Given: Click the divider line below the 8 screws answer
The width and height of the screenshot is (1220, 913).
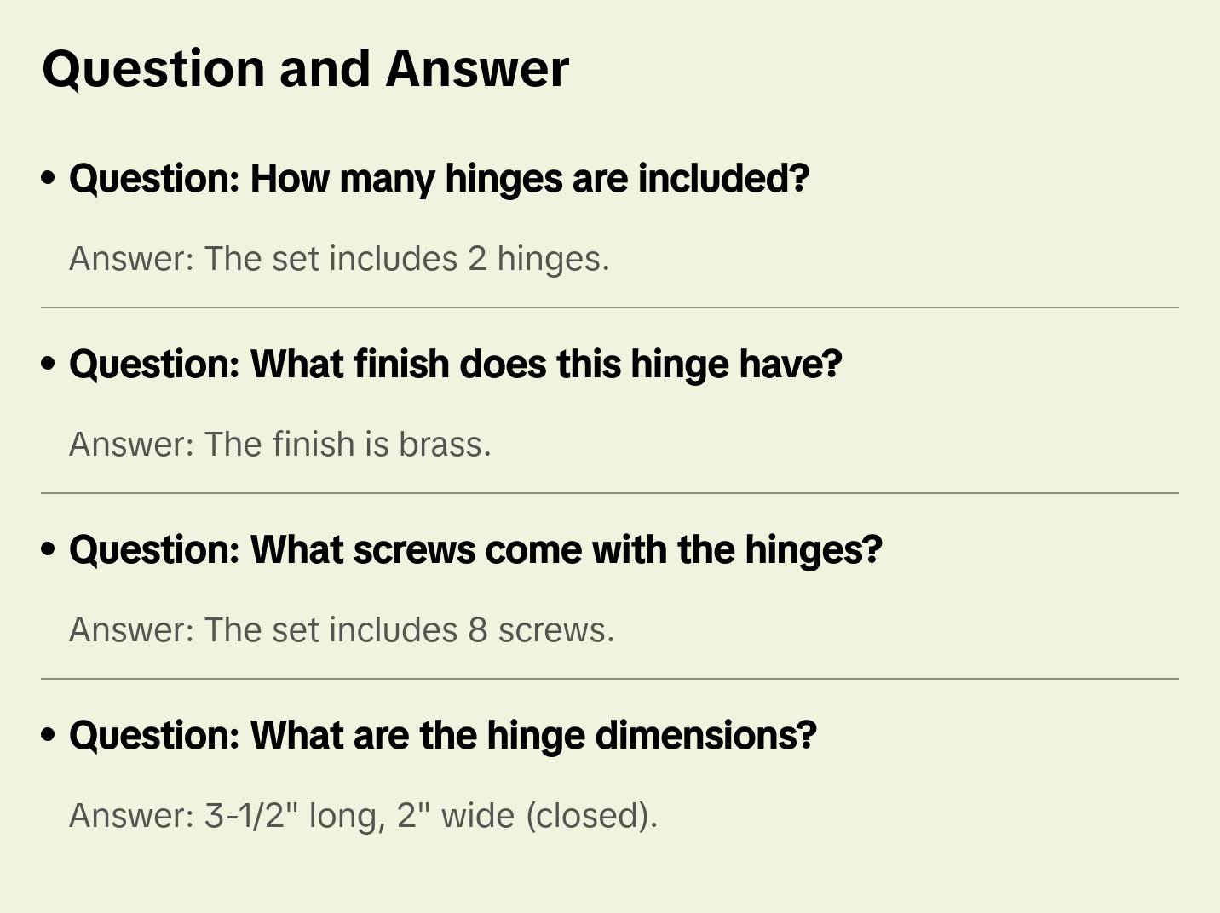Looking at the screenshot, I should pos(610,679).
